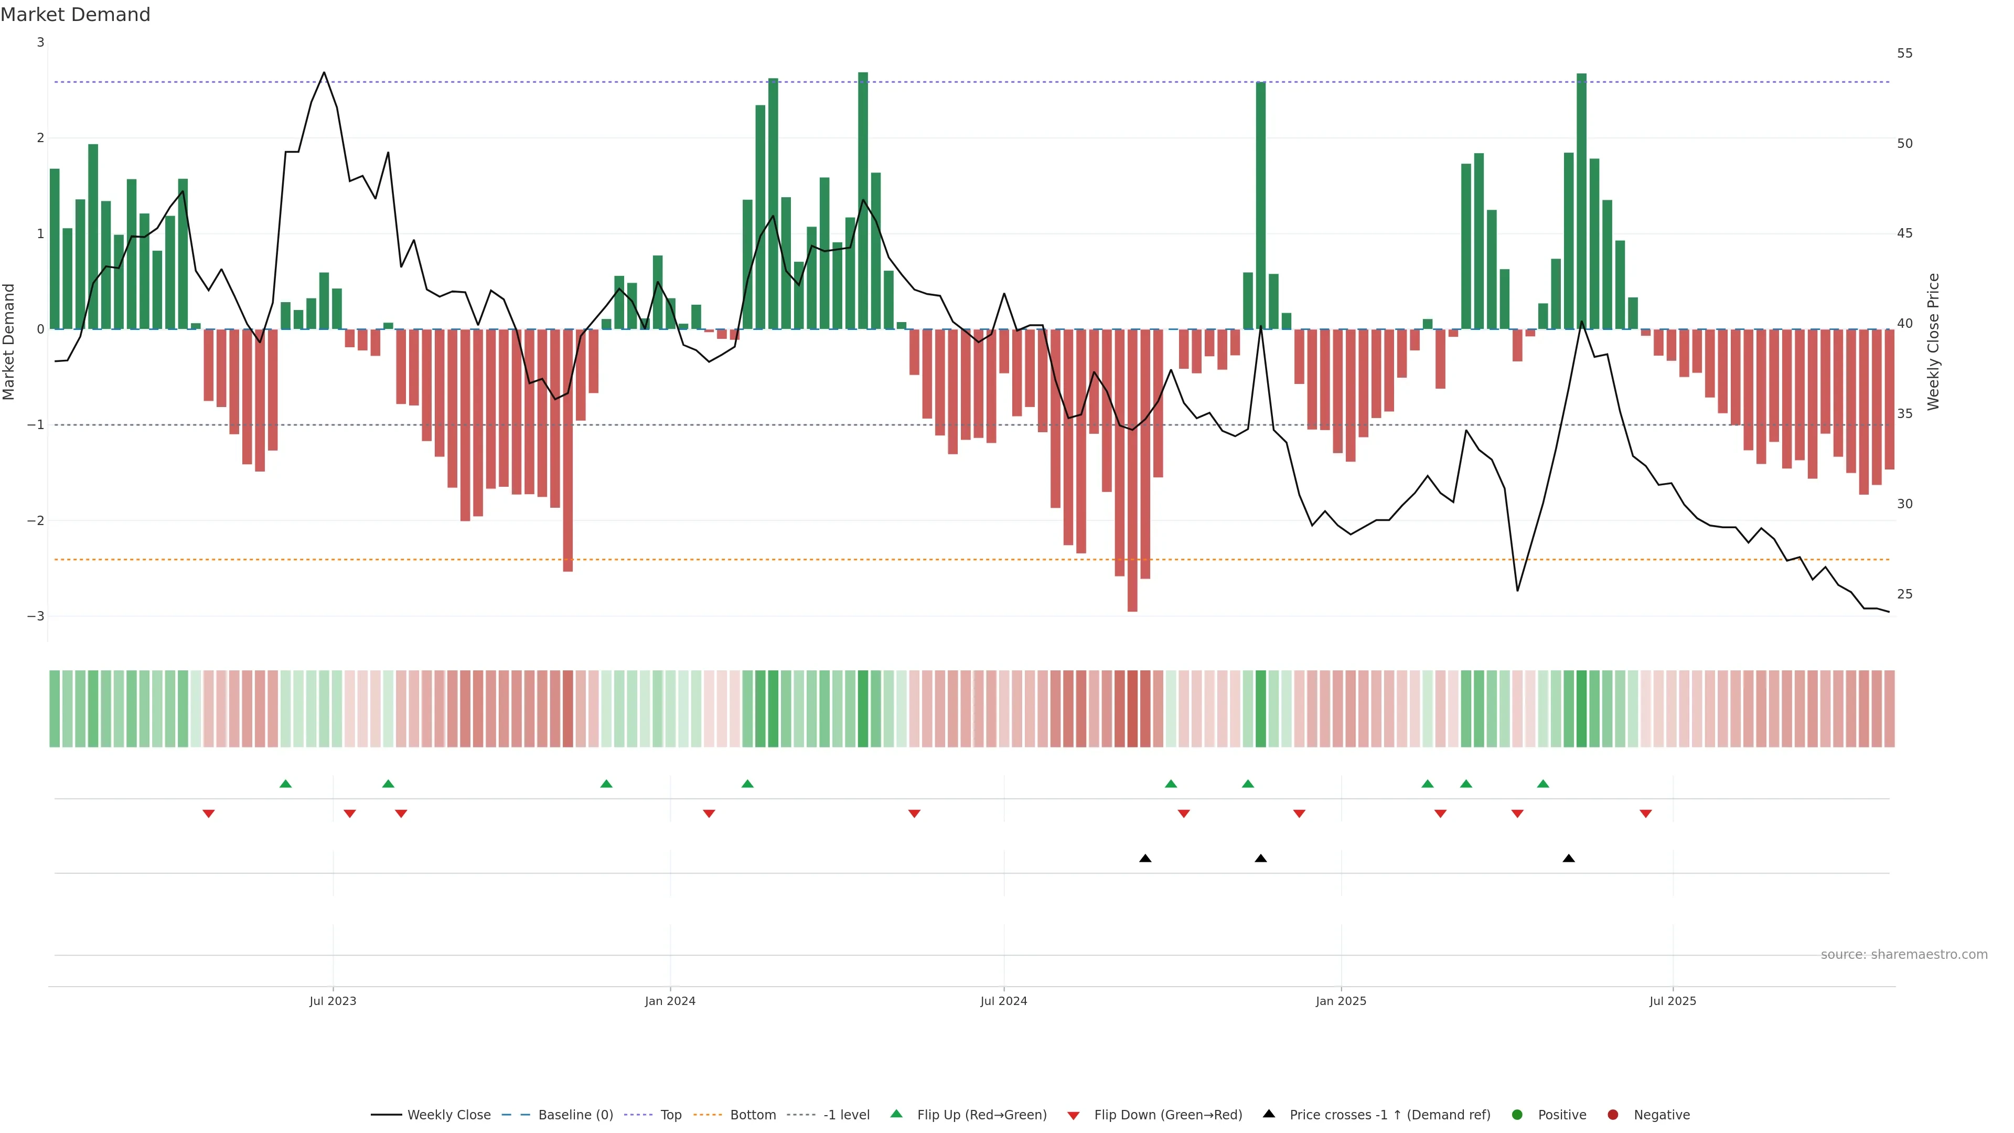Click the Jul 2024 x-axis label

click(x=1003, y=1001)
